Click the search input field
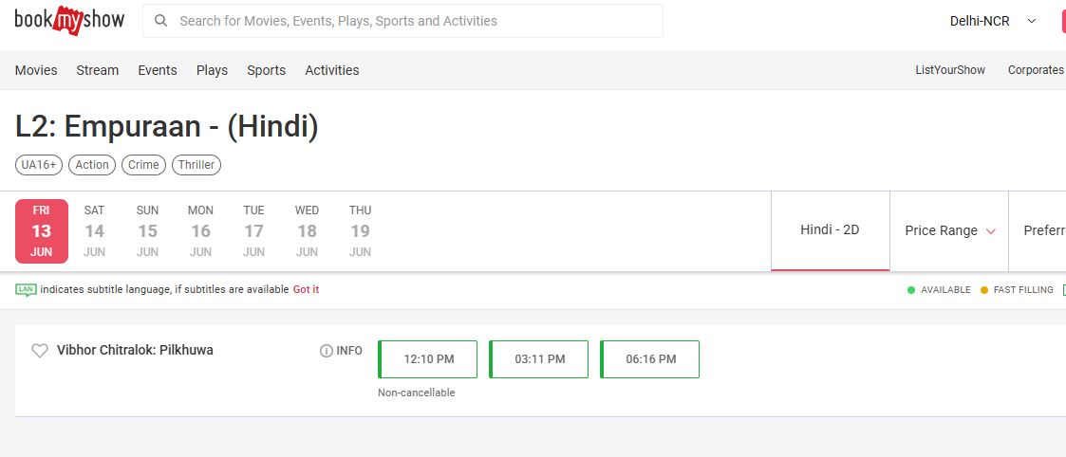 [x=408, y=21]
